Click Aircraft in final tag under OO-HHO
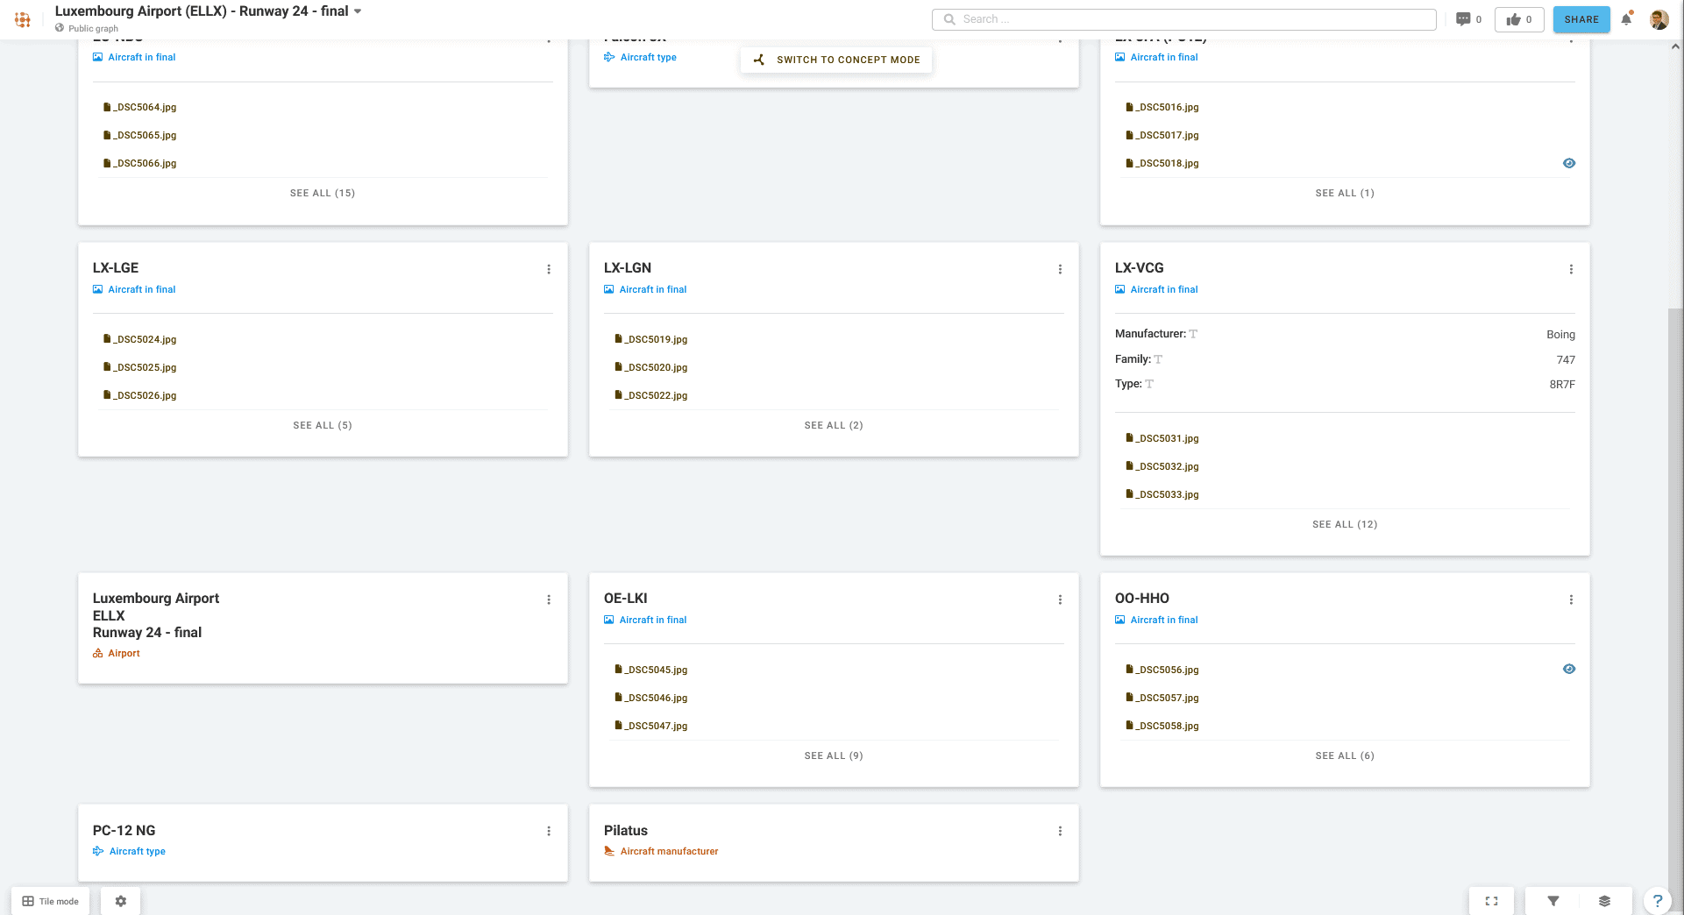This screenshot has width=1684, height=915. [1156, 620]
